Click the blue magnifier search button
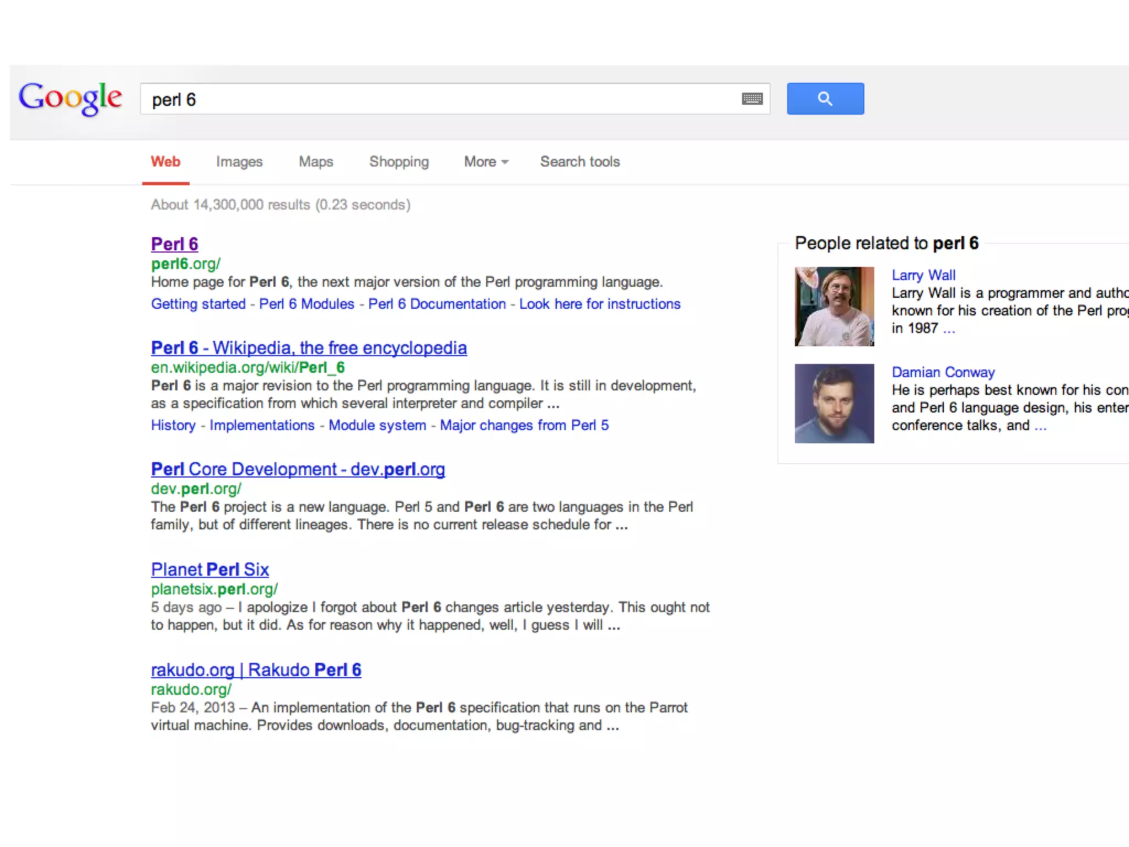This screenshot has height=847, width=1129. pos(825,99)
